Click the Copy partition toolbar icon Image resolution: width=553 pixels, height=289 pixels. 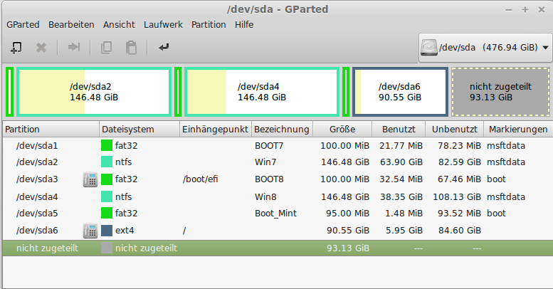point(106,47)
